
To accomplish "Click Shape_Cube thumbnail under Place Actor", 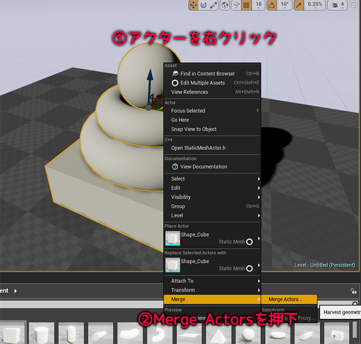I will (x=173, y=238).
